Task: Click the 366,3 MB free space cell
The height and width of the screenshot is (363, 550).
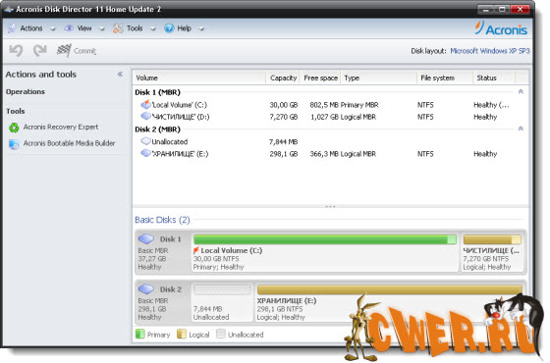Action: click(x=324, y=154)
